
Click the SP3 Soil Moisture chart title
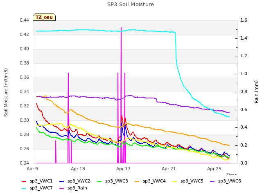point(131,4)
